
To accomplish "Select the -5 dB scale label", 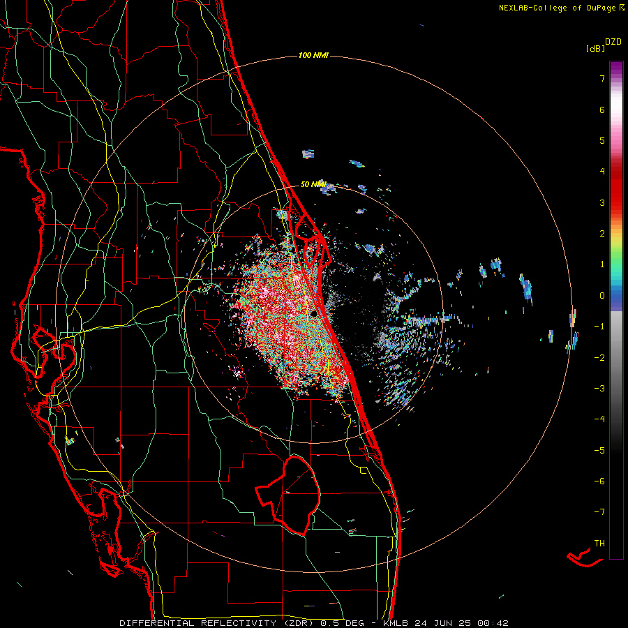I will click(x=599, y=451).
